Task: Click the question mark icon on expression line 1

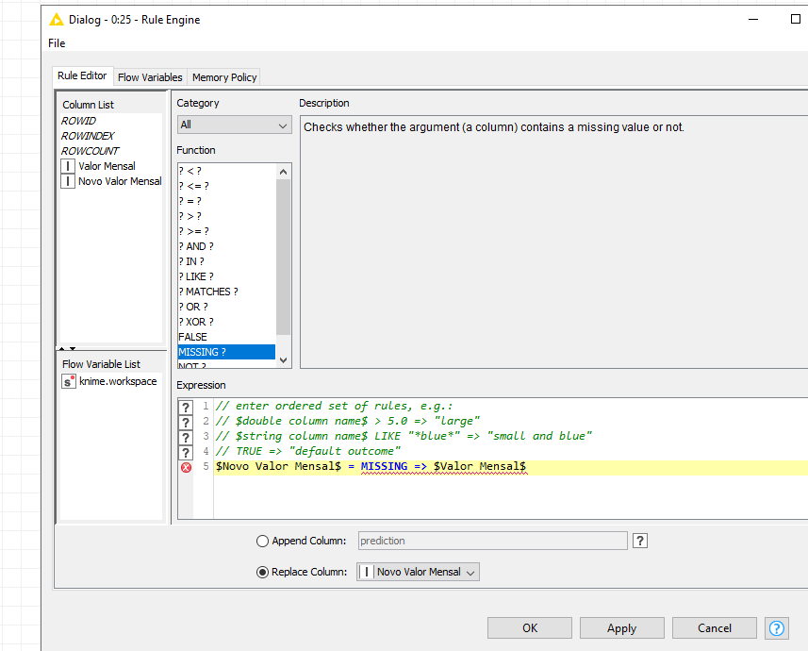Action: point(186,406)
